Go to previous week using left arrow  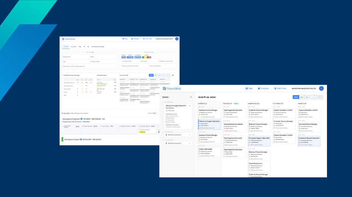[x=312, y=97]
